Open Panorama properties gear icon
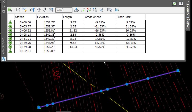Image resolution: width=192 pixels, height=112 pixels. point(4,11)
